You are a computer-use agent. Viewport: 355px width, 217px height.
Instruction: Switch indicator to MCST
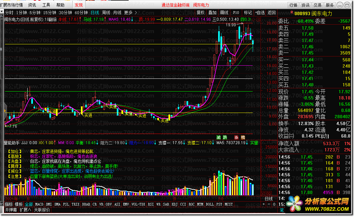click(x=229, y=204)
